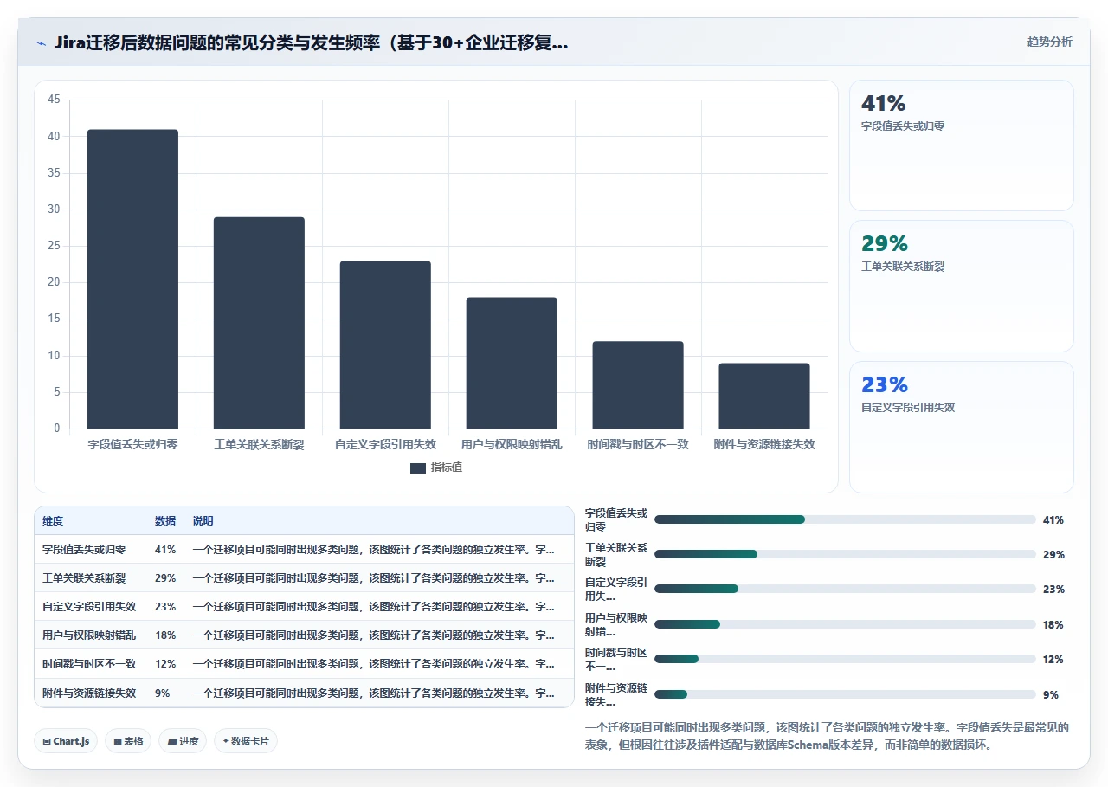The image size is (1108, 787).
Task: Click the 41% cell in table
Action: tap(165, 549)
